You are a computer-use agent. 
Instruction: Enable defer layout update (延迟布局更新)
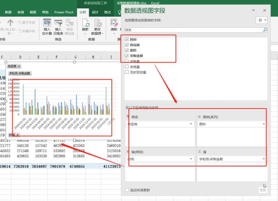(x=127, y=190)
